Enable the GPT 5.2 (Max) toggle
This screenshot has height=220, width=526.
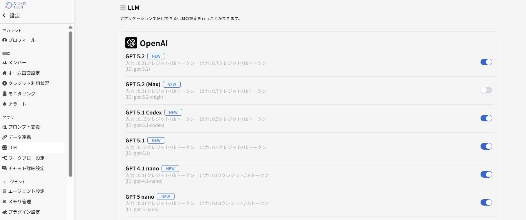tap(486, 90)
